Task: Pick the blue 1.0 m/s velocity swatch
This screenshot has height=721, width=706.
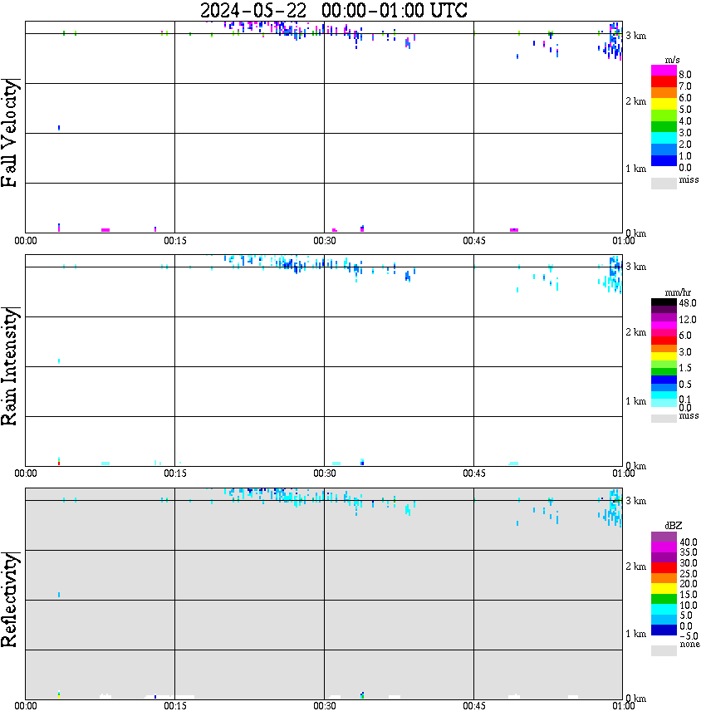Action: pyautogui.click(x=664, y=150)
